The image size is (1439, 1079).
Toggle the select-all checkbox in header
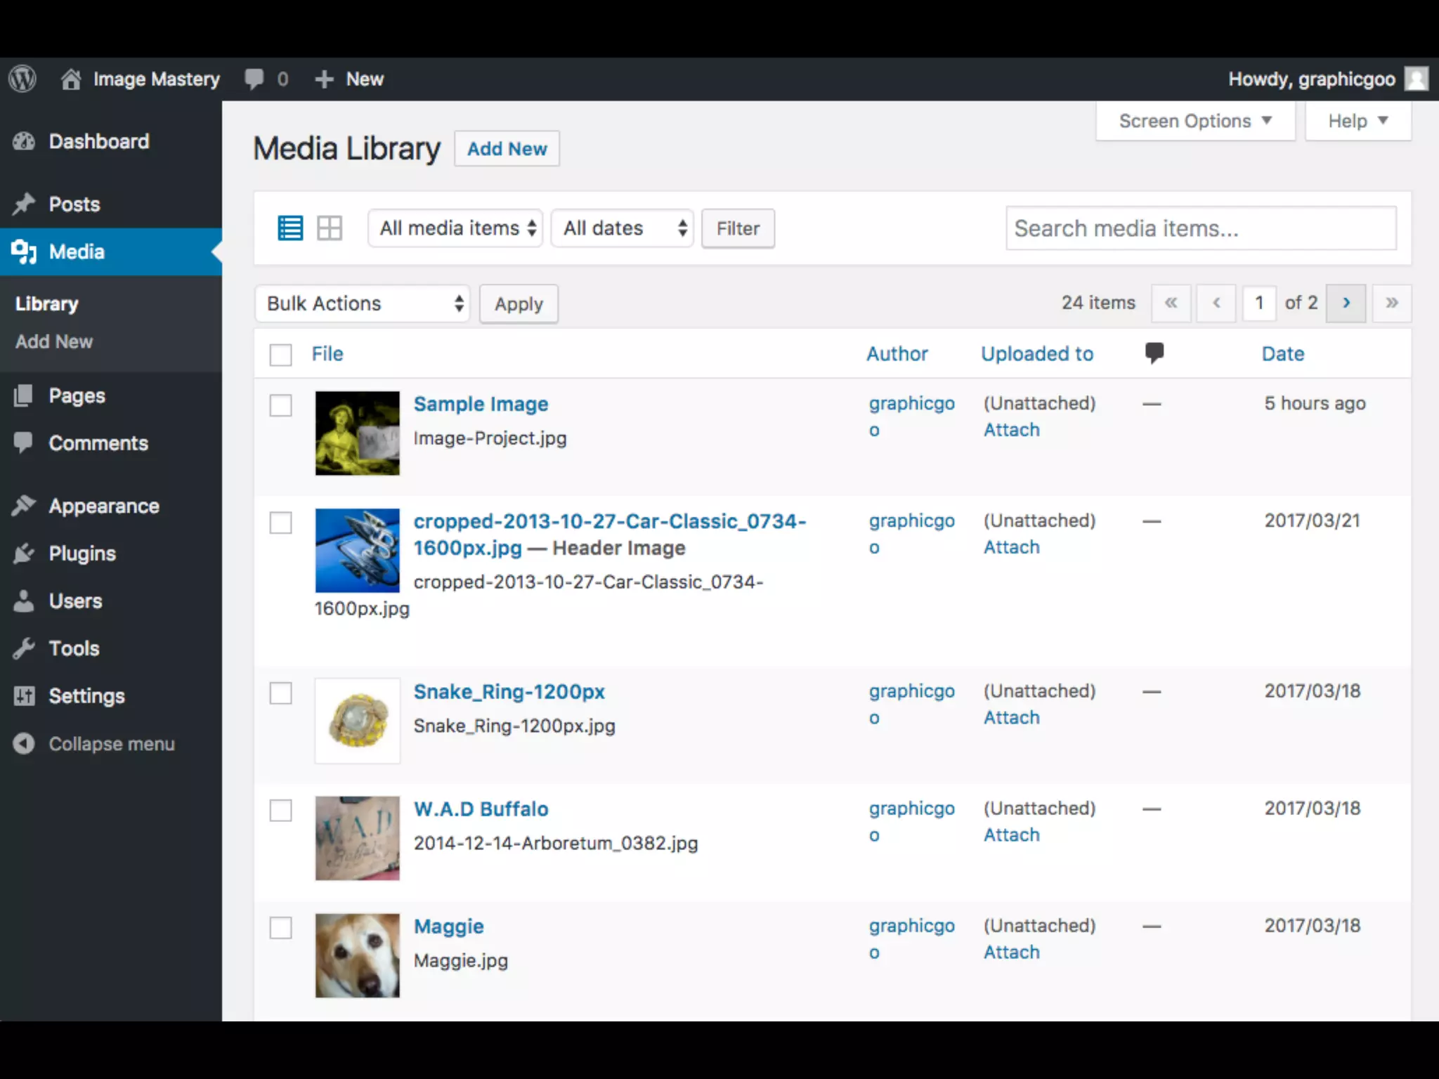click(x=281, y=355)
